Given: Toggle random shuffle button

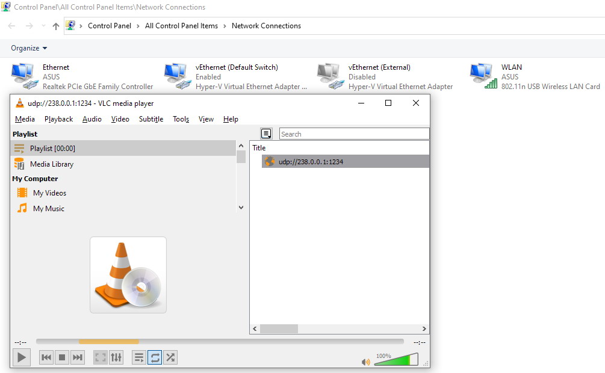Looking at the screenshot, I should pyautogui.click(x=170, y=357).
